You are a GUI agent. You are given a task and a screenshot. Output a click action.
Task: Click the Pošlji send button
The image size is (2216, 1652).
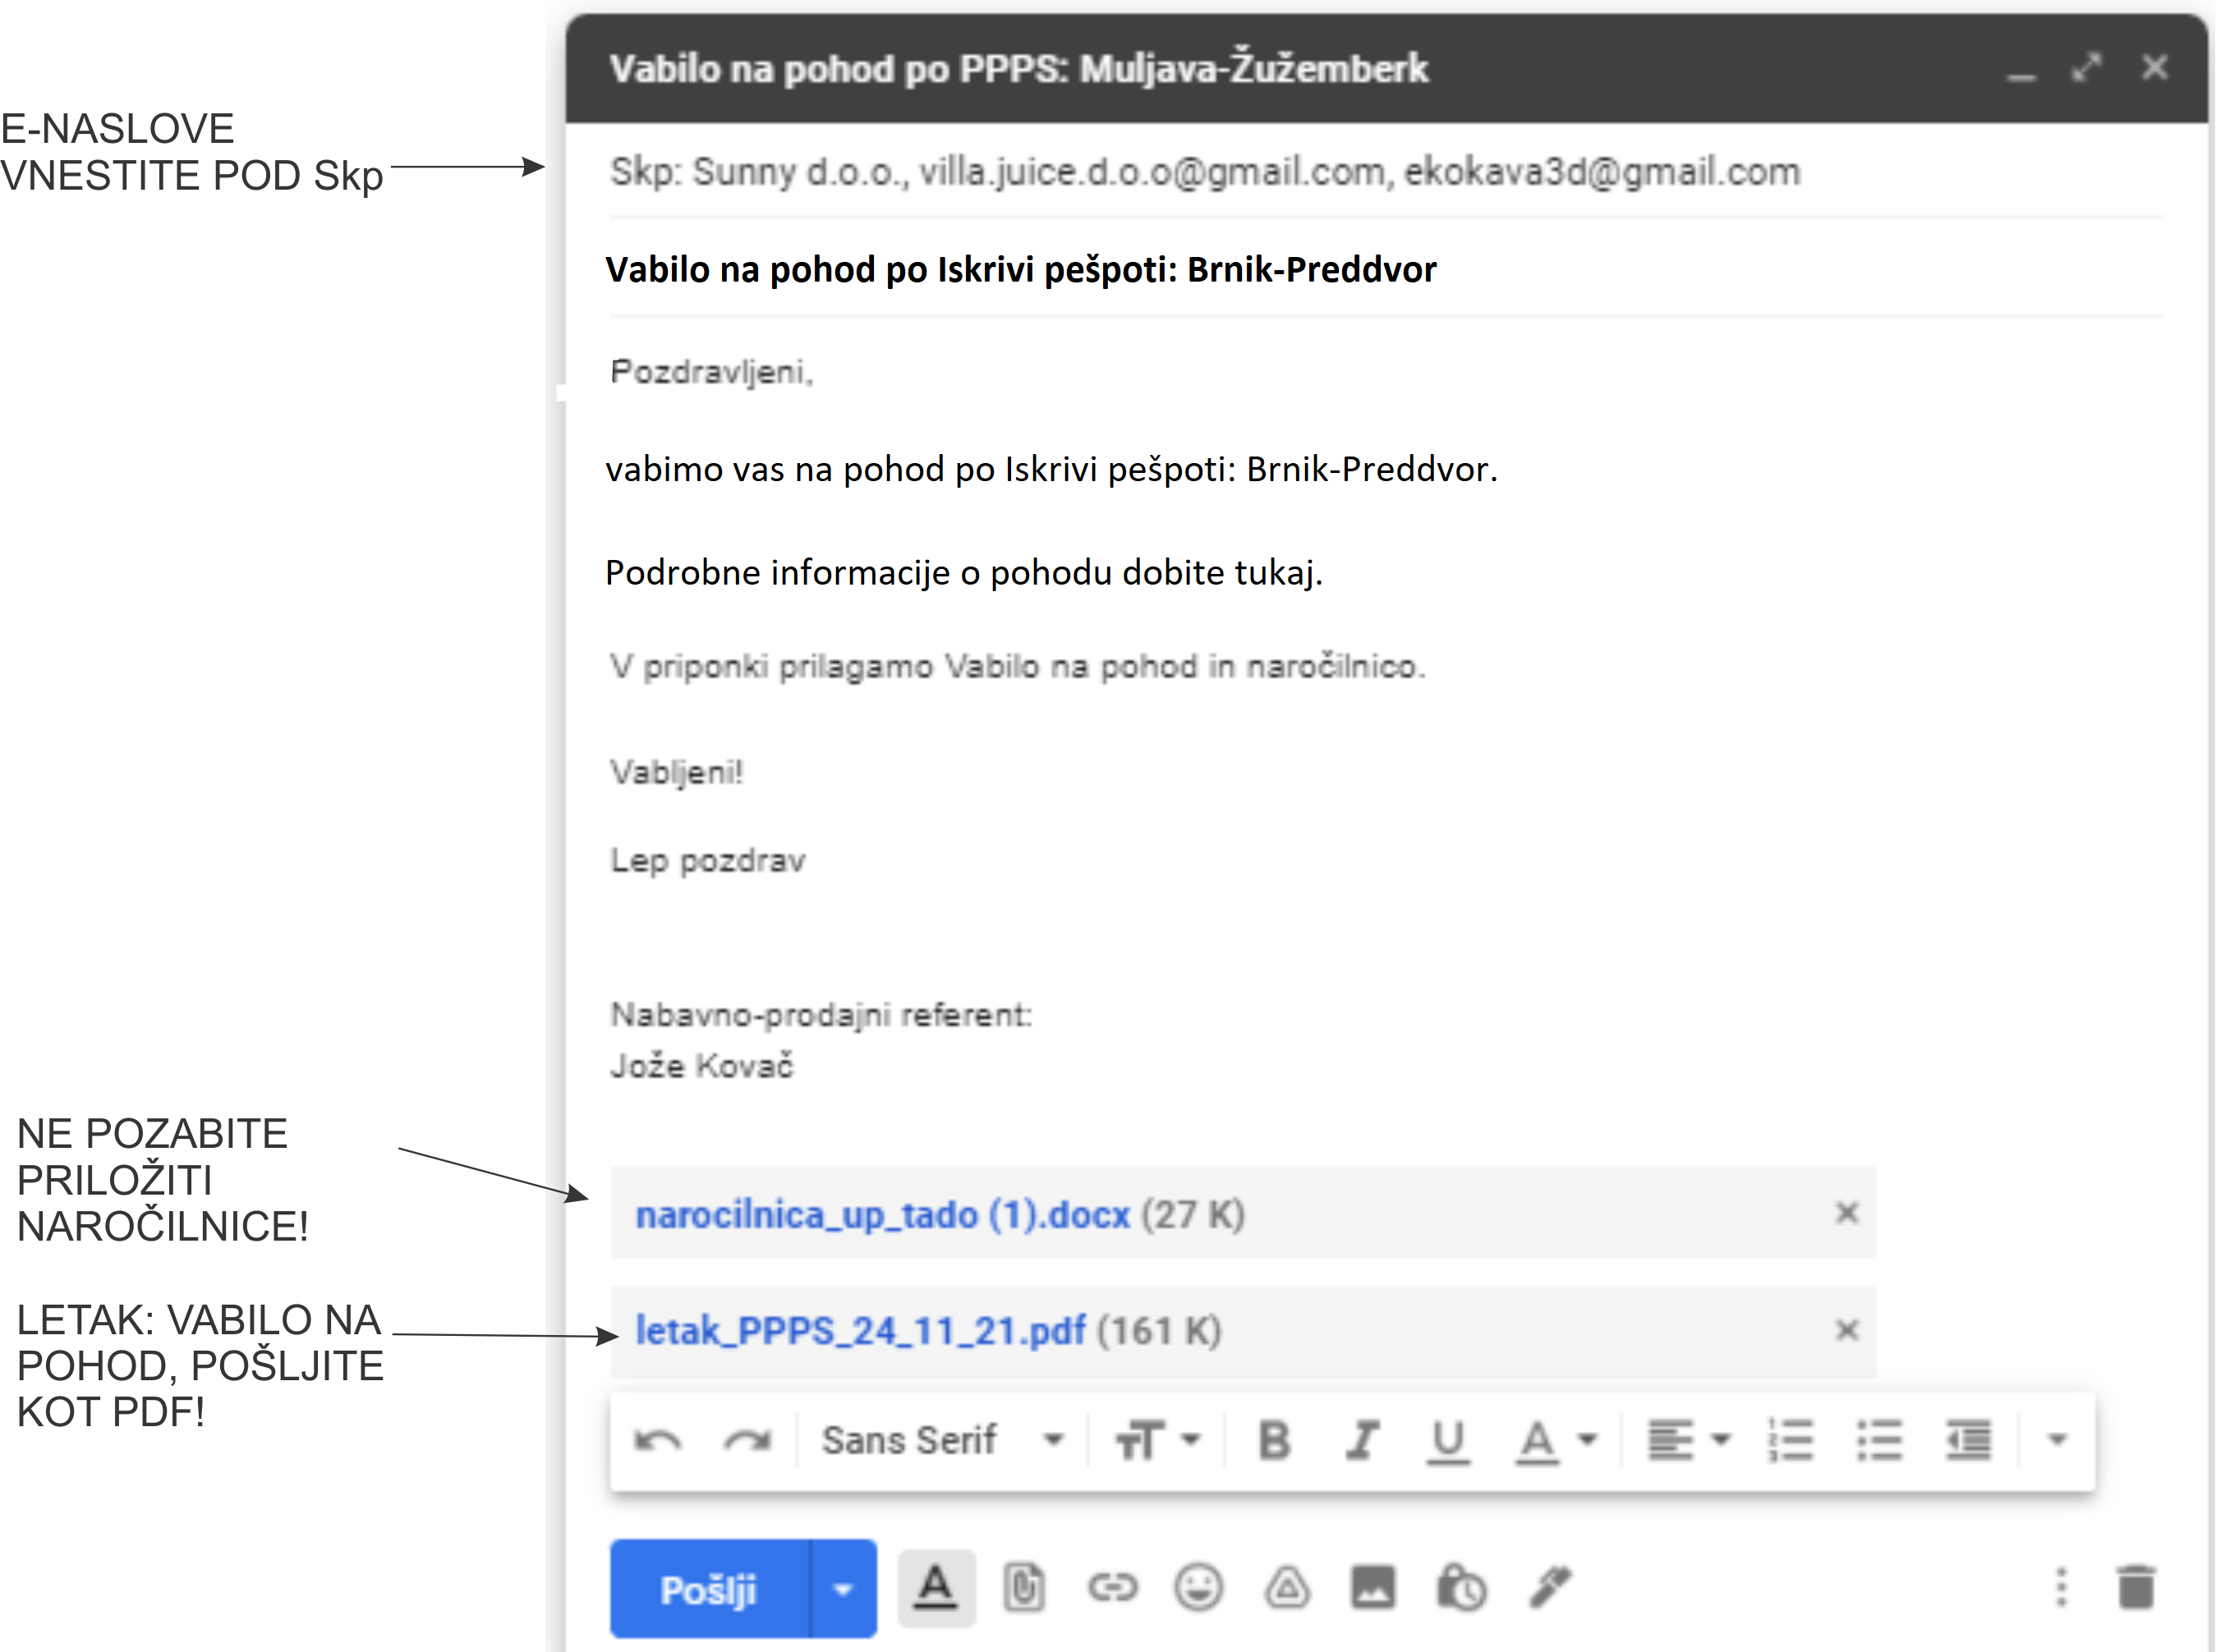tap(708, 1589)
